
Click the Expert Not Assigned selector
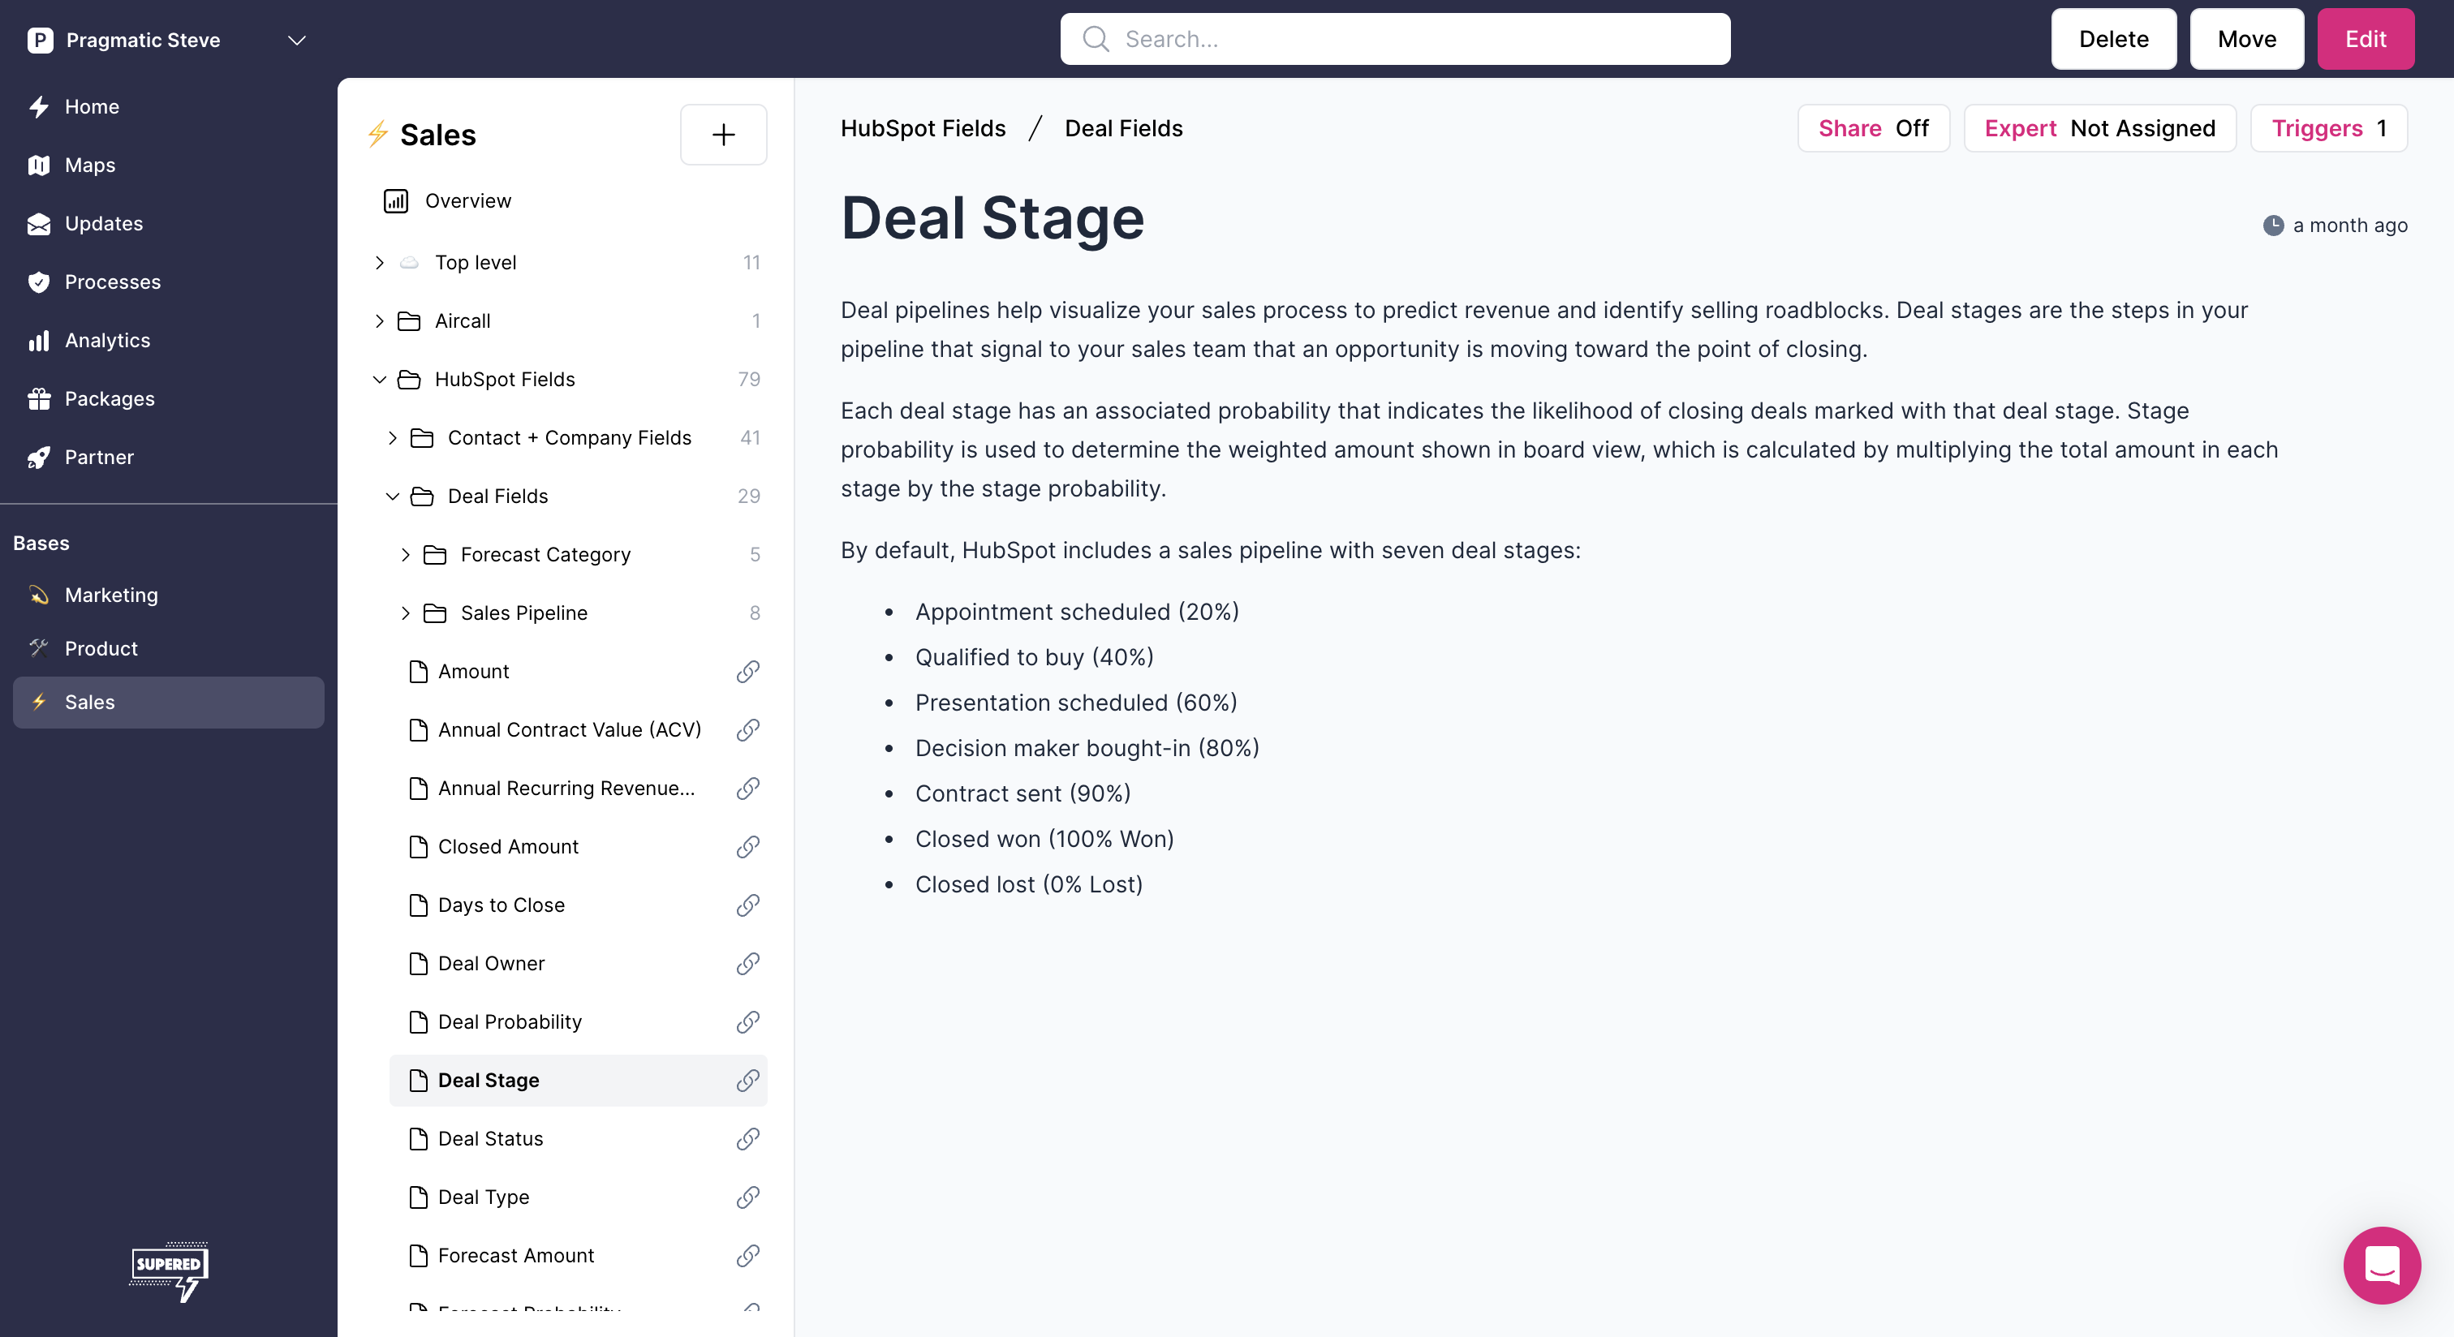pos(2099,128)
